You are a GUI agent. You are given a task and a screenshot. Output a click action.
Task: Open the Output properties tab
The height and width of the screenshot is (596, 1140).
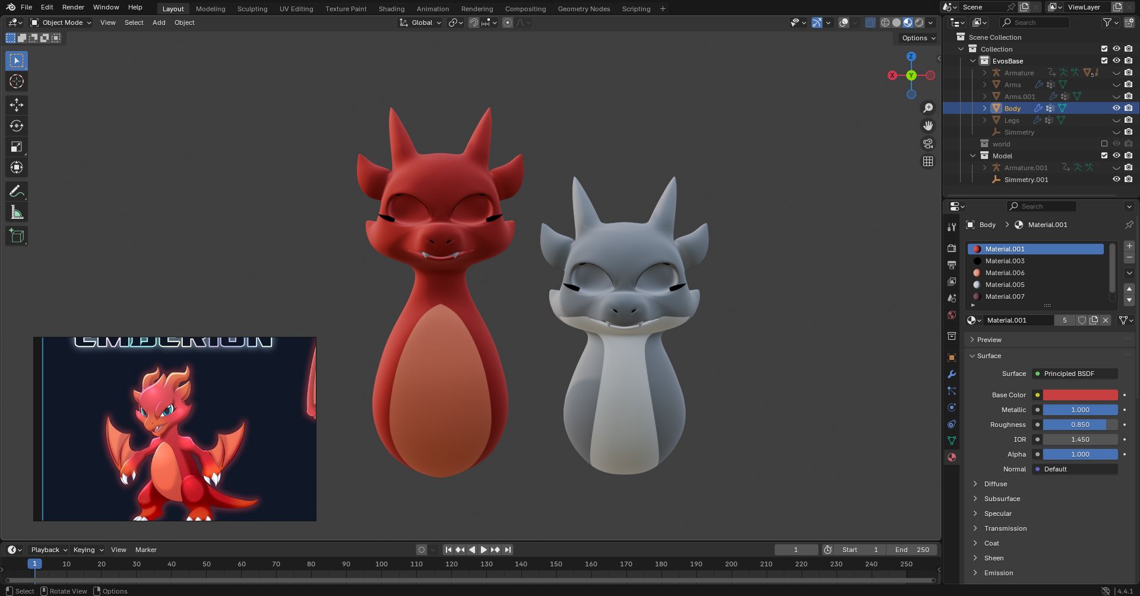(952, 264)
